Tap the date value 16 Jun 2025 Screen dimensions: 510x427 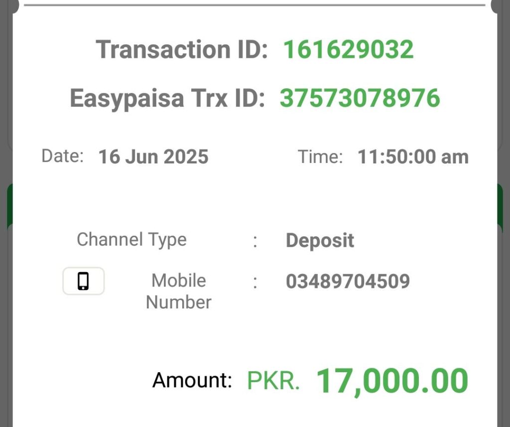click(153, 157)
